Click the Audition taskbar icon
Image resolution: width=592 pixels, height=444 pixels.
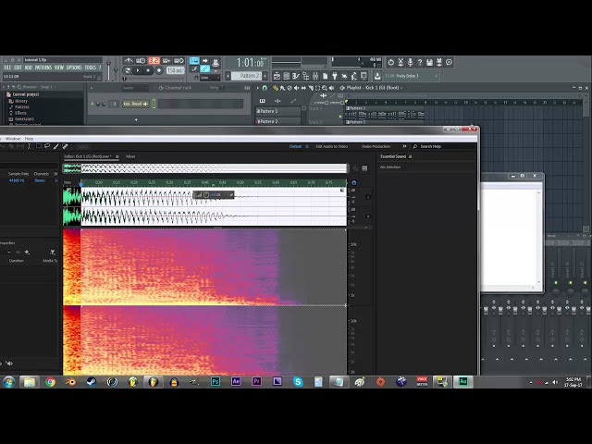pyautogui.click(x=462, y=382)
